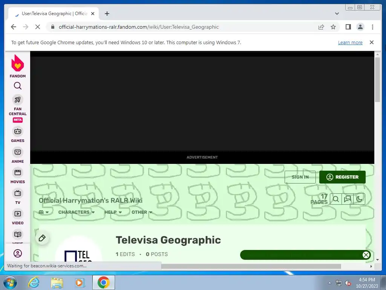Open the Movies clapperboard icon
This screenshot has height=290, width=386.
pos(17,173)
